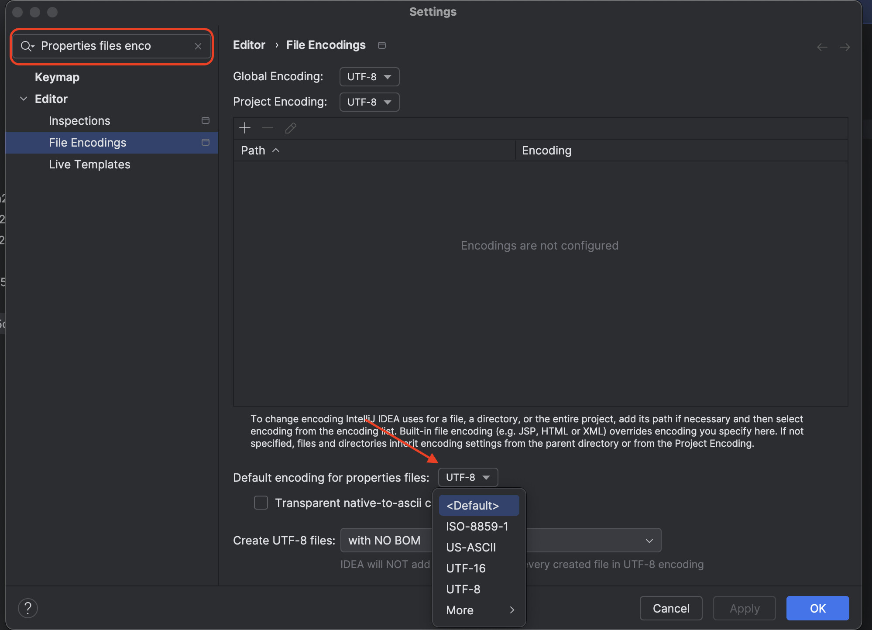Viewport: 872px width, 630px height.
Task: Open Inspections settings page
Action: [x=79, y=121]
